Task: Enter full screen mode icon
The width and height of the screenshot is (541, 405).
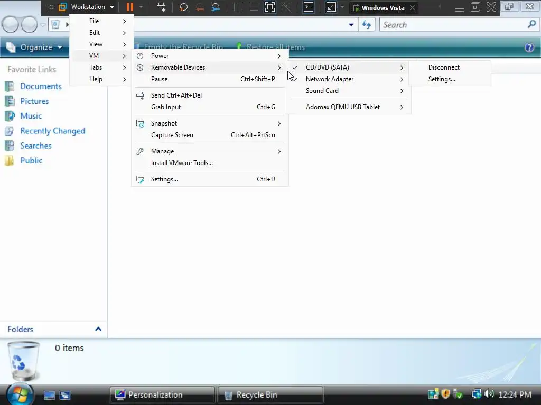Action: pyautogui.click(x=270, y=7)
